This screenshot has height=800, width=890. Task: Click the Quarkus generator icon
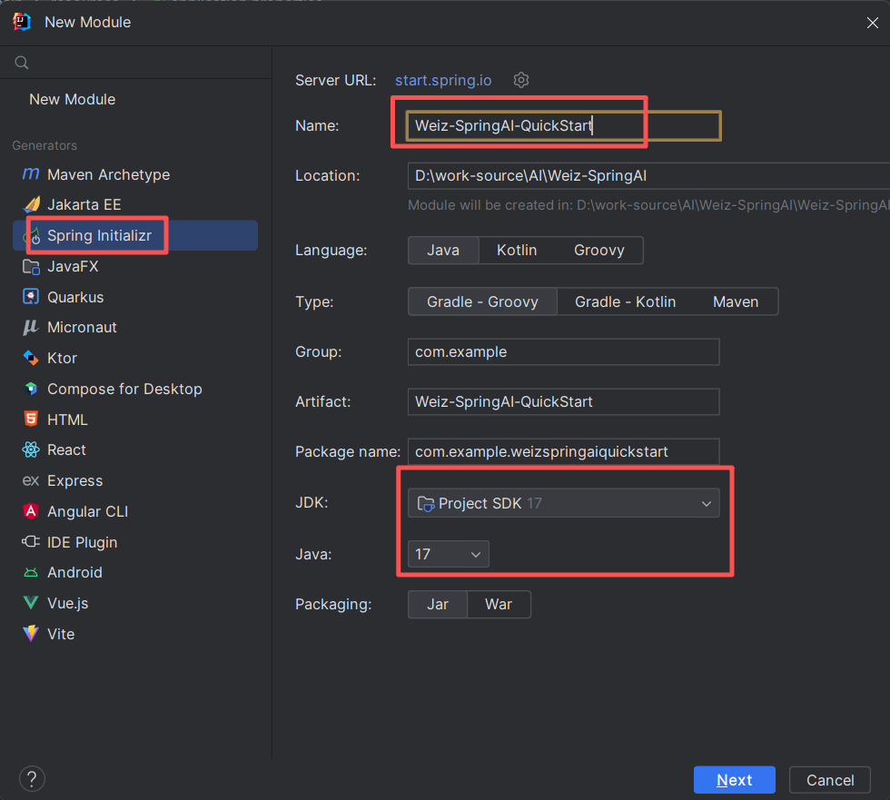point(31,297)
